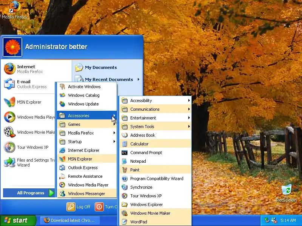Open Program Compatibility Wizard
This screenshot has width=302, height=226.
(156, 179)
